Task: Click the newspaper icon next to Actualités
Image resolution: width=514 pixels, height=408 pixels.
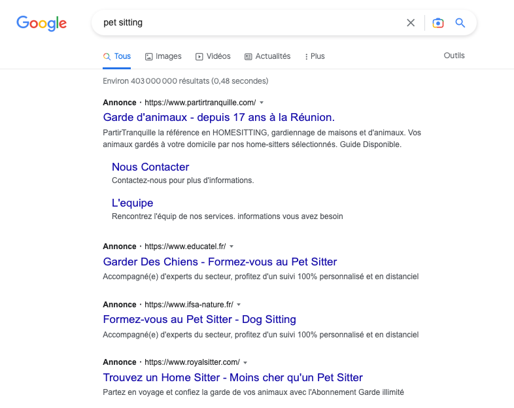Action: [x=248, y=57]
